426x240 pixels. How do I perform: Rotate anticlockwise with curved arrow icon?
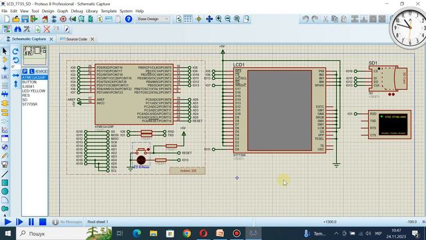(15, 60)
